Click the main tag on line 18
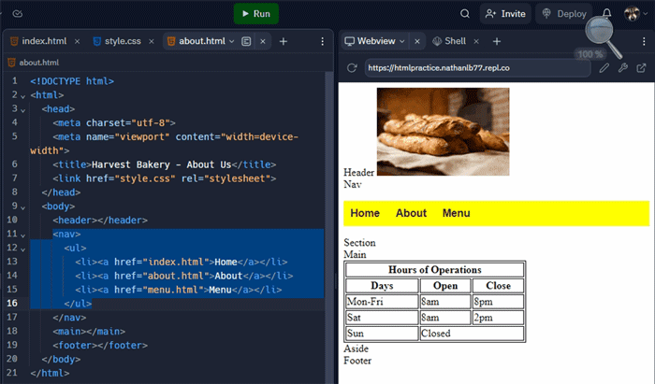 point(89,332)
